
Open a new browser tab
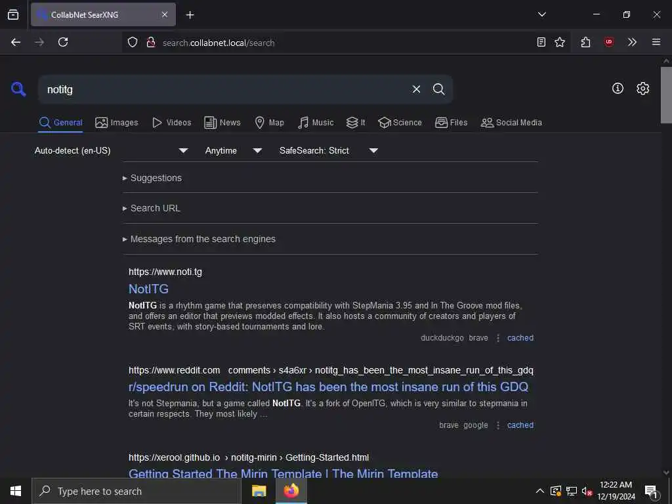(x=190, y=15)
